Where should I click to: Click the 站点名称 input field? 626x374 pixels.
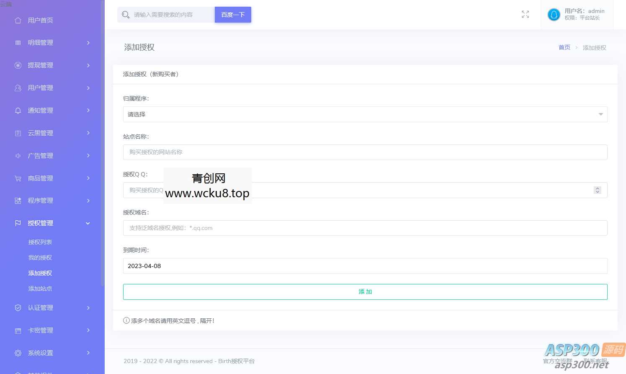click(x=365, y=152)
